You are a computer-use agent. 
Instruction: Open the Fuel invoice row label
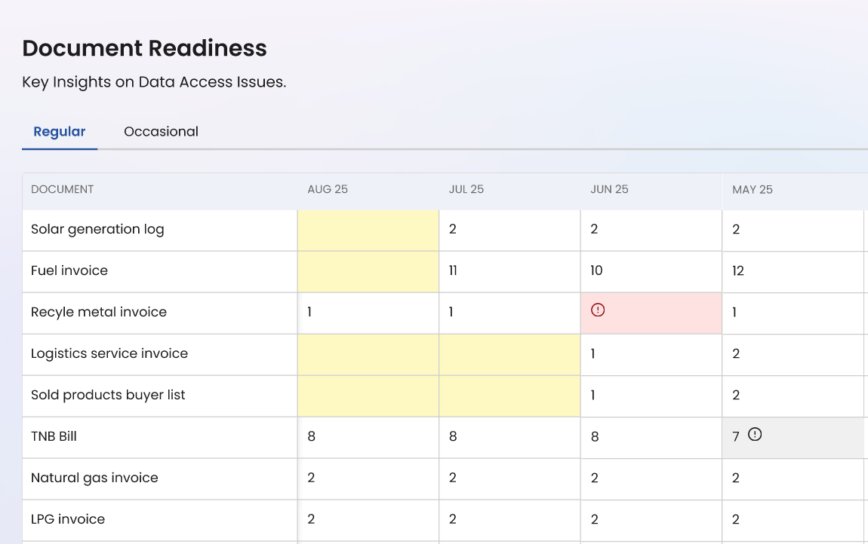(x=69, y=270)
